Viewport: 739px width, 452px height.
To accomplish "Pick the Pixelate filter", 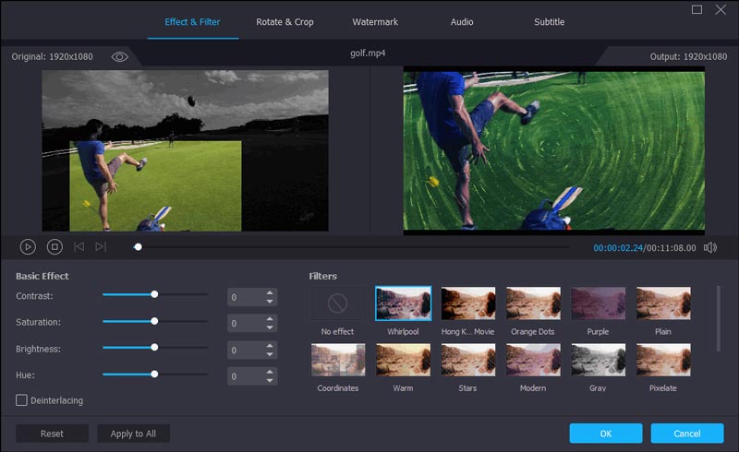I will click(663, 360).
